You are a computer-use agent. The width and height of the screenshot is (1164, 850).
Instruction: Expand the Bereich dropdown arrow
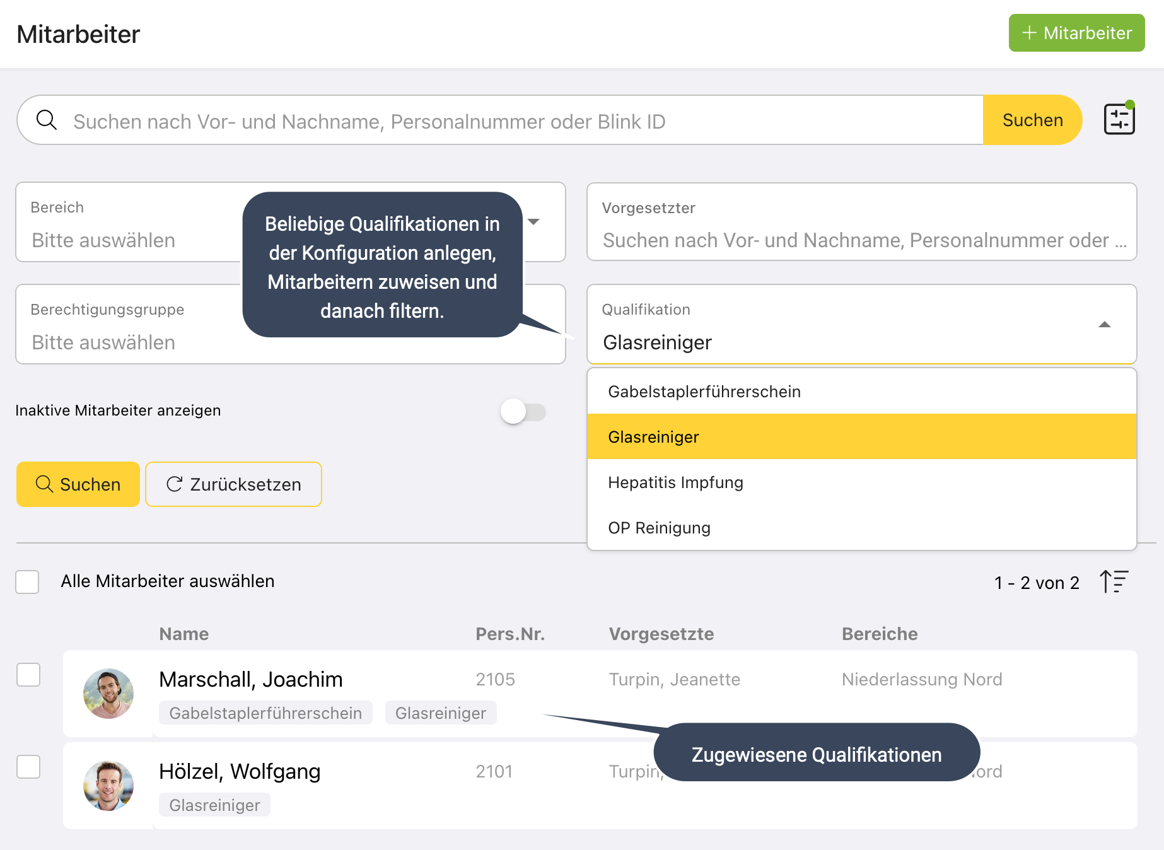tap(533, 222)
